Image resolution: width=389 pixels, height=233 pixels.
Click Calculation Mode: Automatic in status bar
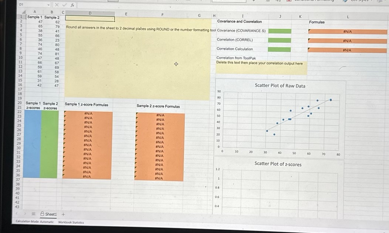tap(34, 222)
